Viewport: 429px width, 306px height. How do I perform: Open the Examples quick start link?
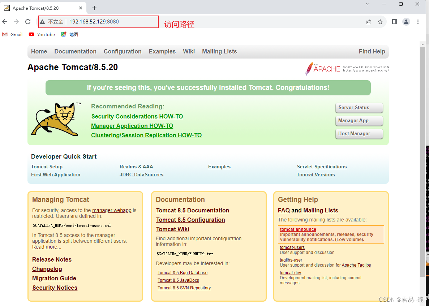(x=219, y=167)
